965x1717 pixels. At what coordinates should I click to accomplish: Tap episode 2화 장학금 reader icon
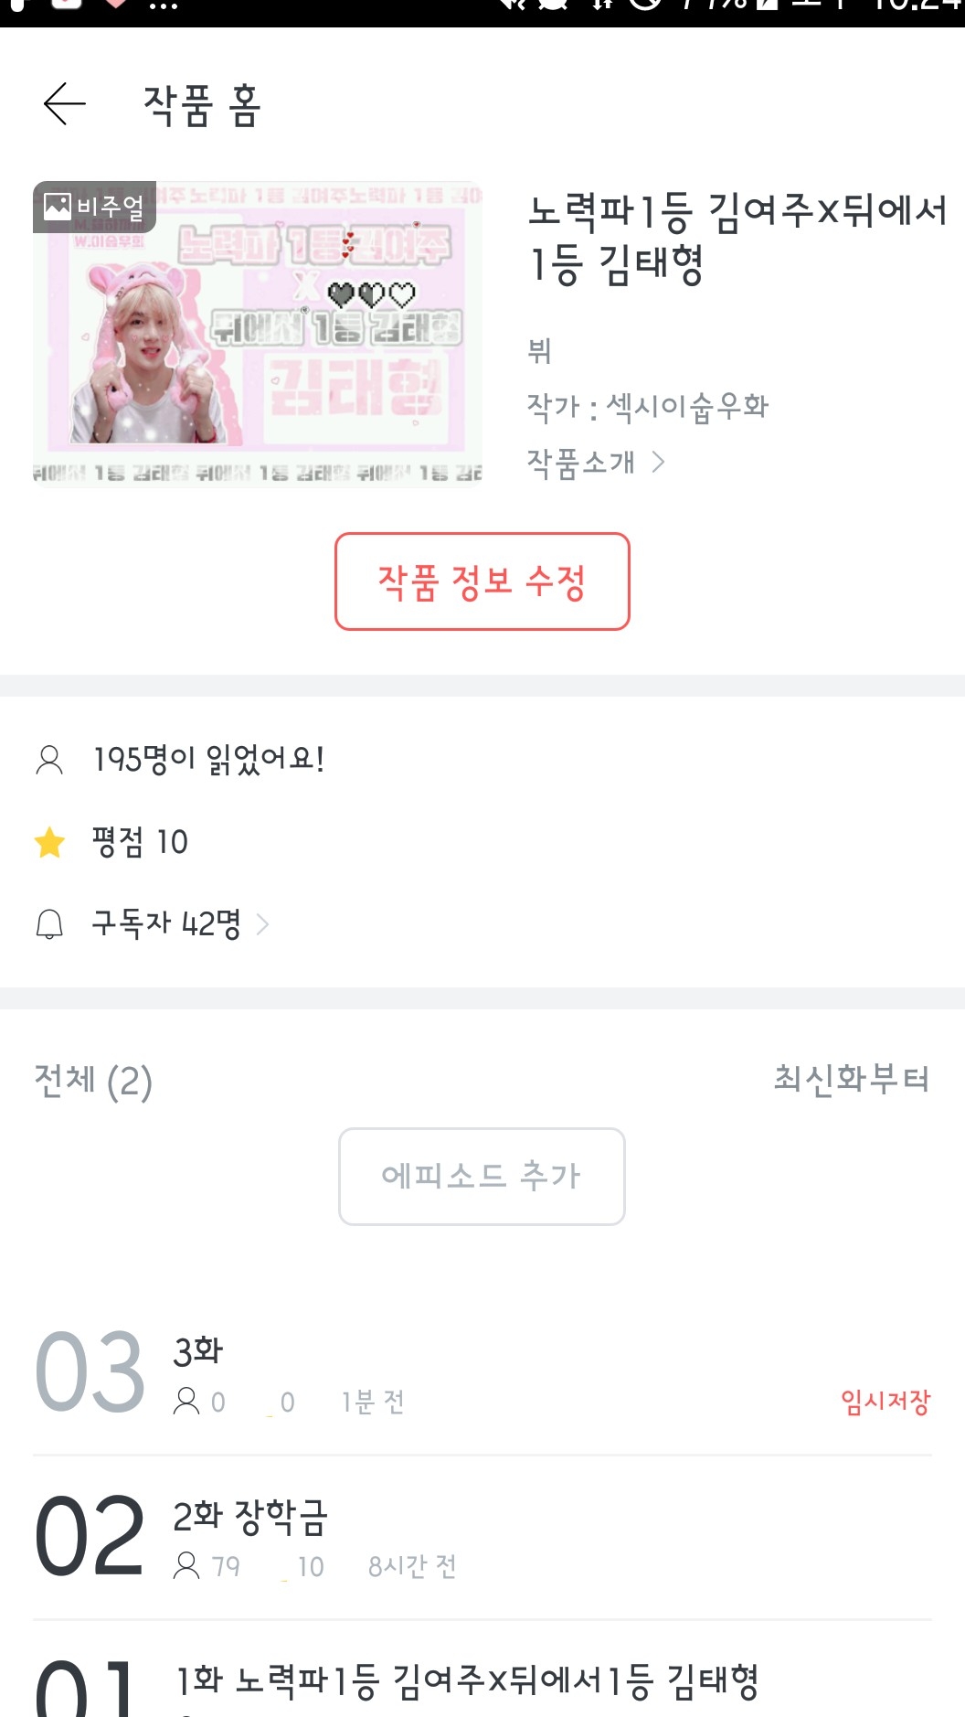[186, 1565]
